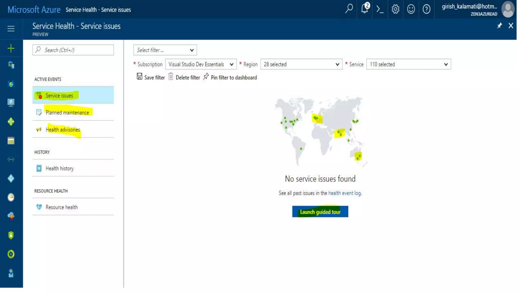Toggle the hamburger menu in sidebar
The height and width of the screenshot is (292, 520).
(11, 29)
